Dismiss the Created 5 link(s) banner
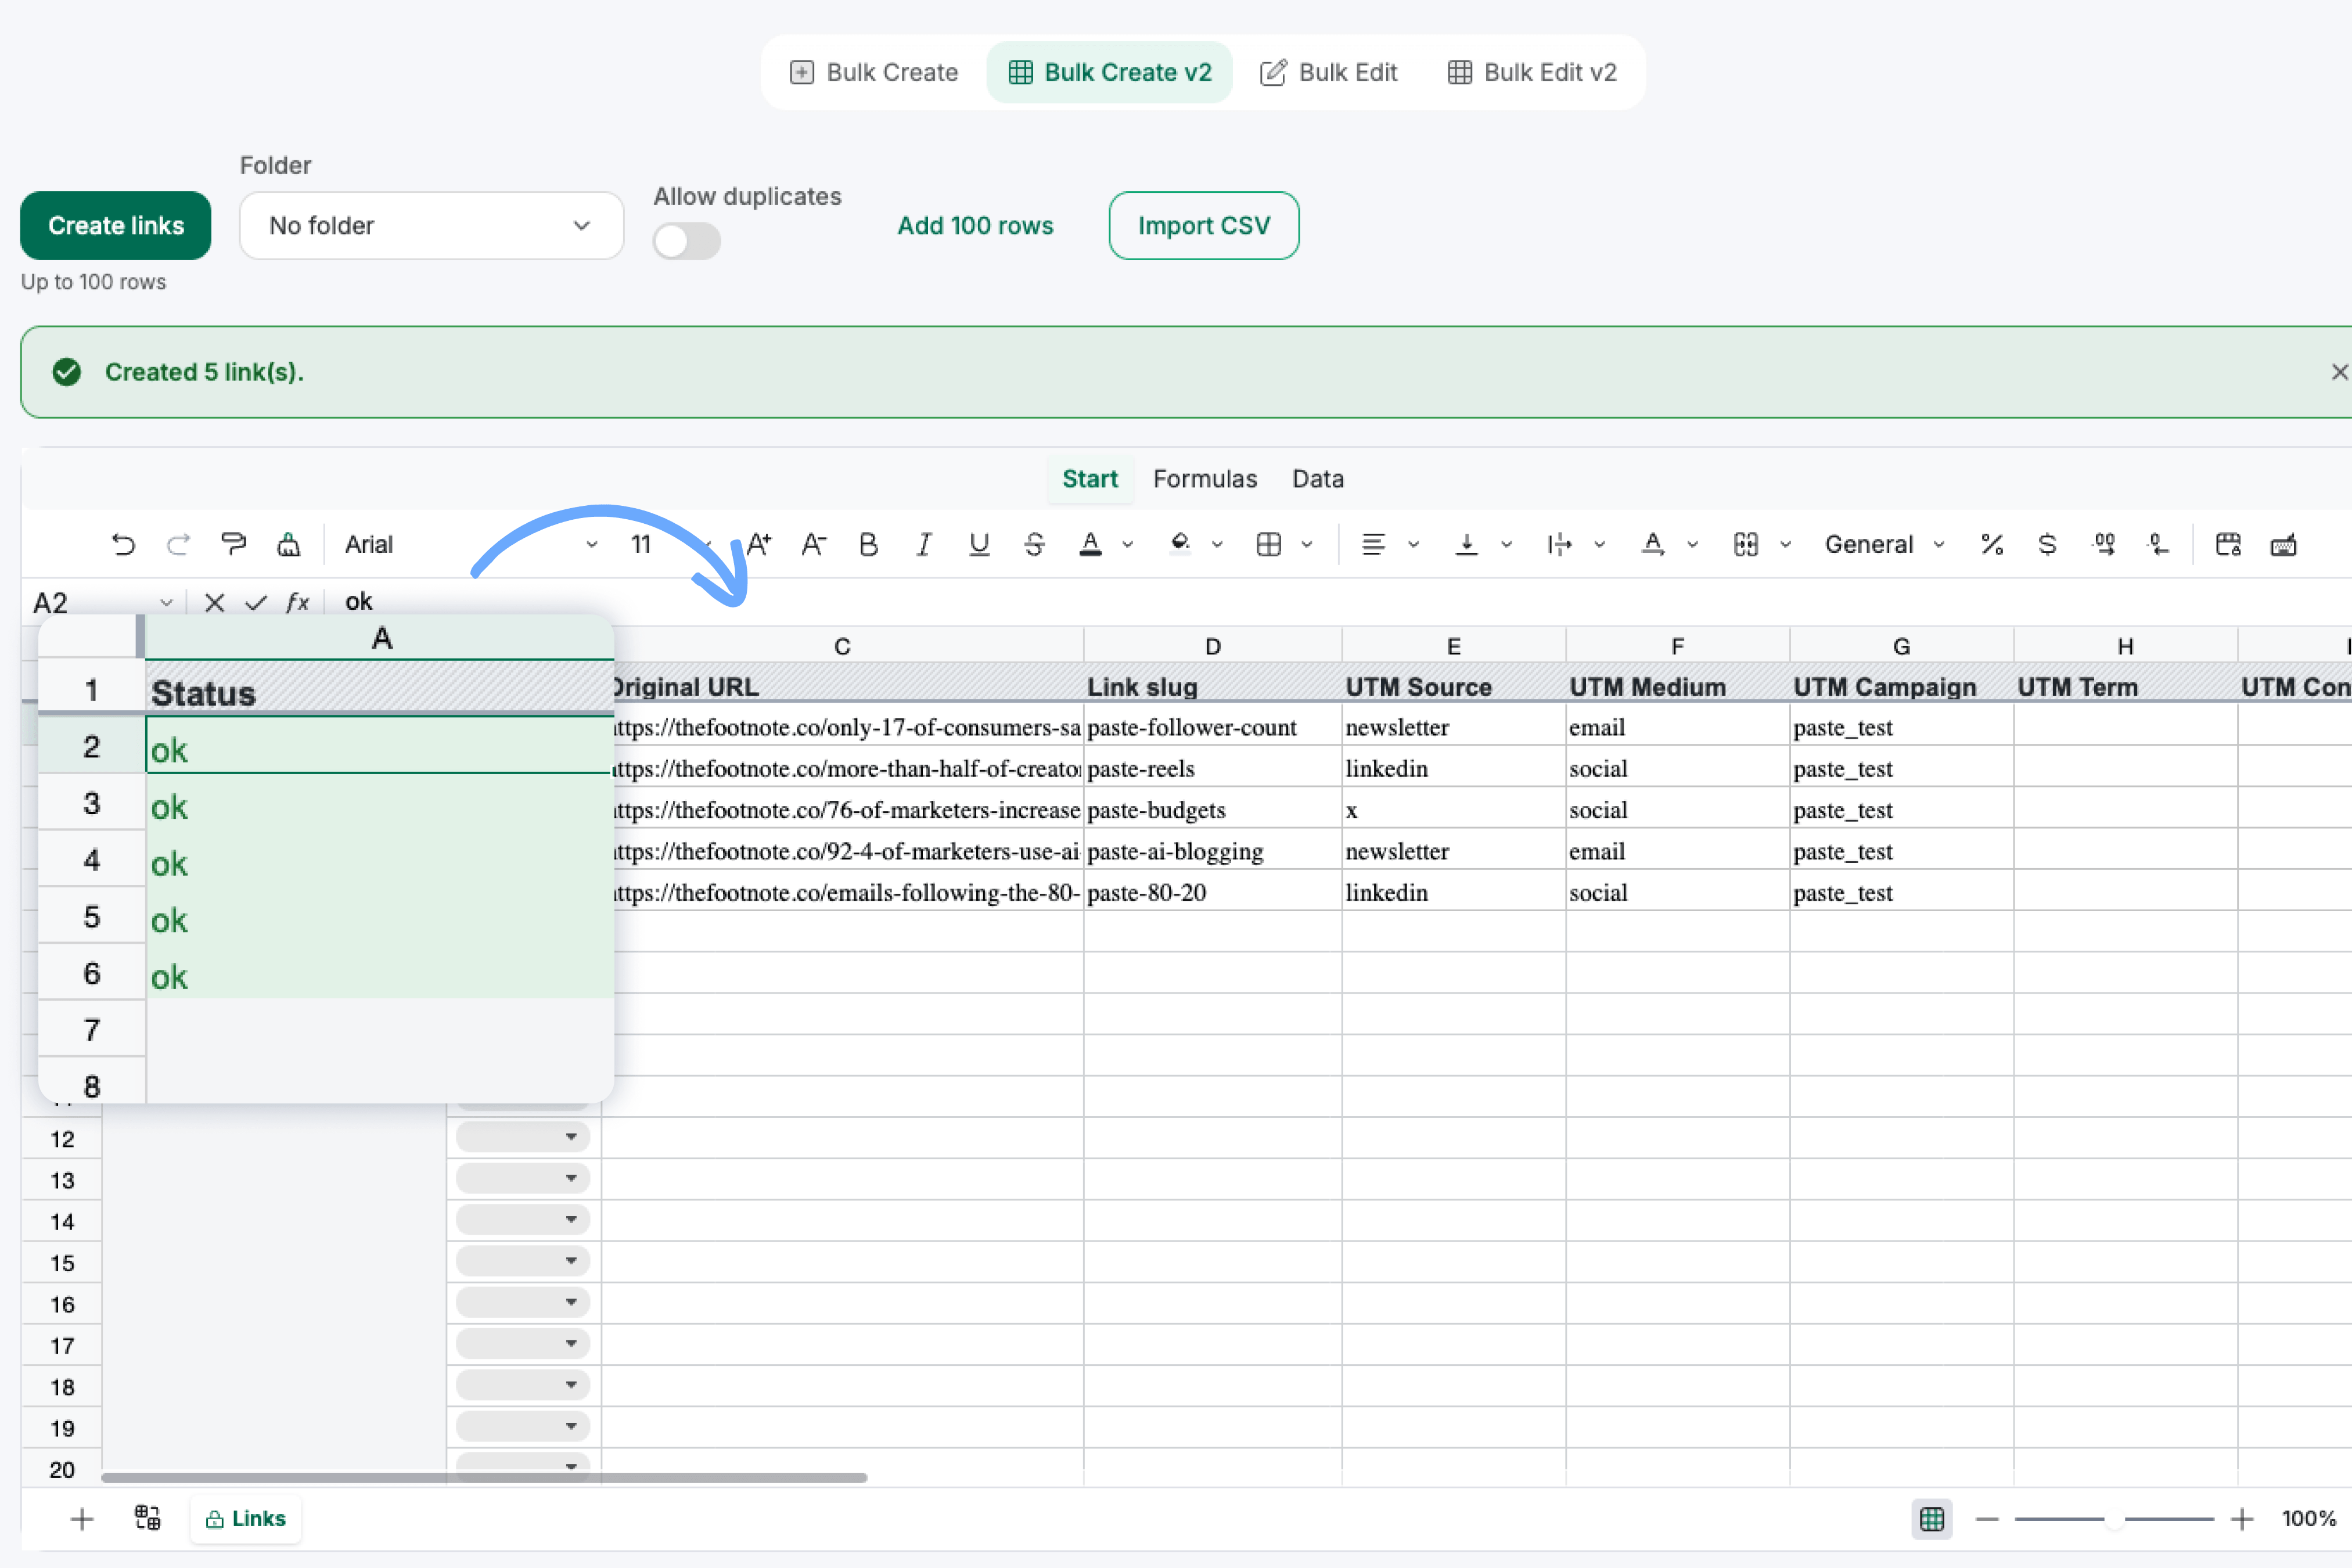Image resolution: width=2352 pixels, height=1568 pixels. tap(2339, 372)
